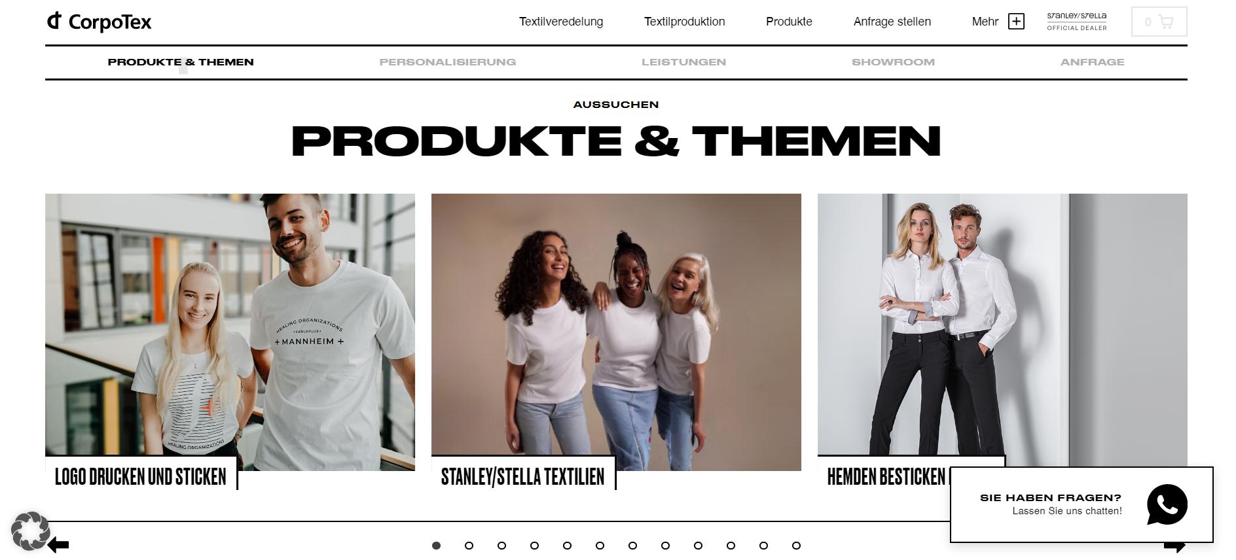Click the WhatsApp chat icon
1236x560 pixels.
click(1167, 504)
